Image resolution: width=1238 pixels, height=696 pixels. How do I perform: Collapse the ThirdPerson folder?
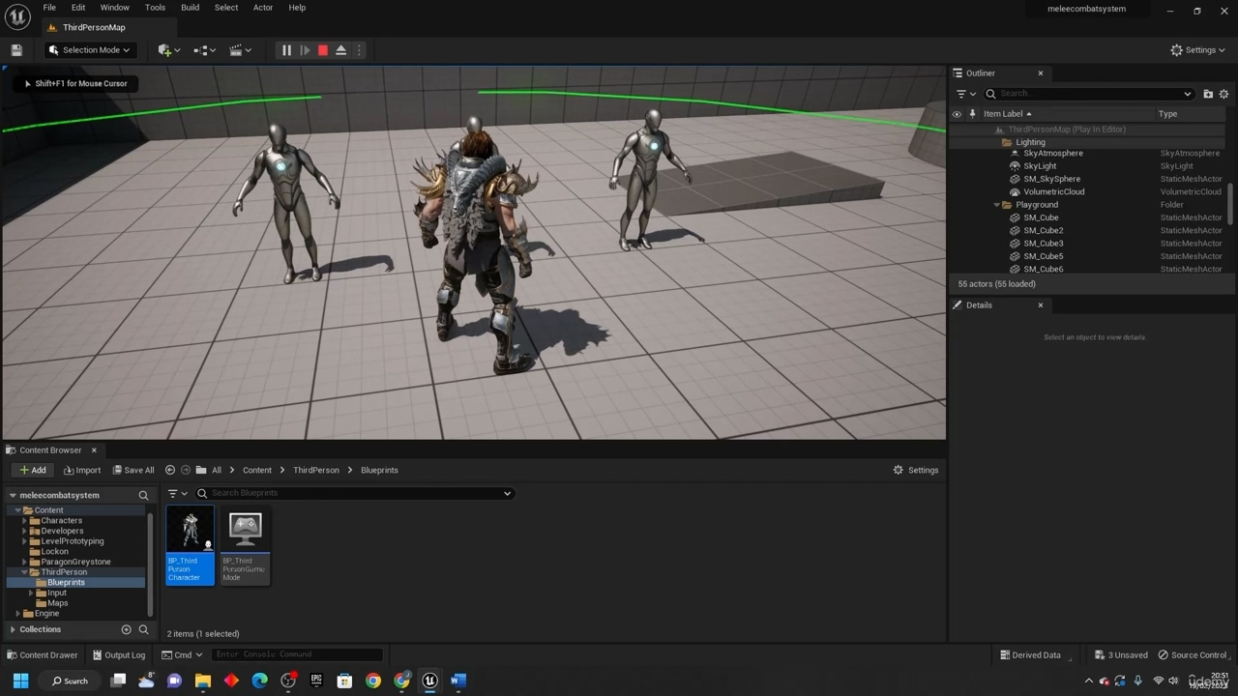24,572
